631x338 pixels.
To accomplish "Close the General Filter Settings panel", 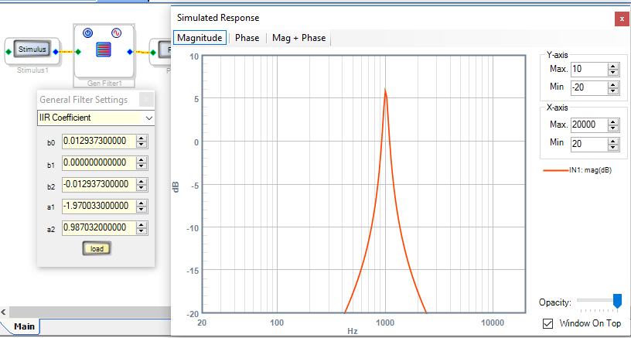I will click(x=146, y=99).
